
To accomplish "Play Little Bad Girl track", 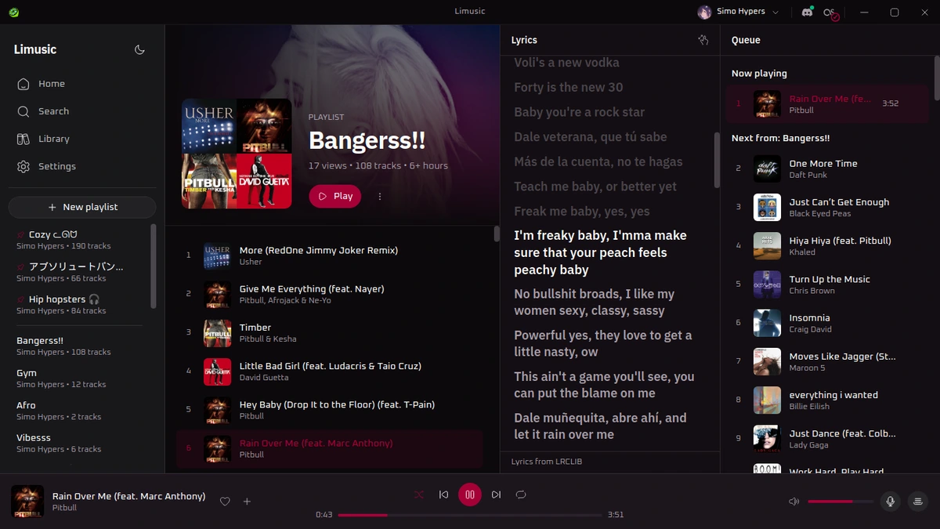I will click(x=329, y=371).
